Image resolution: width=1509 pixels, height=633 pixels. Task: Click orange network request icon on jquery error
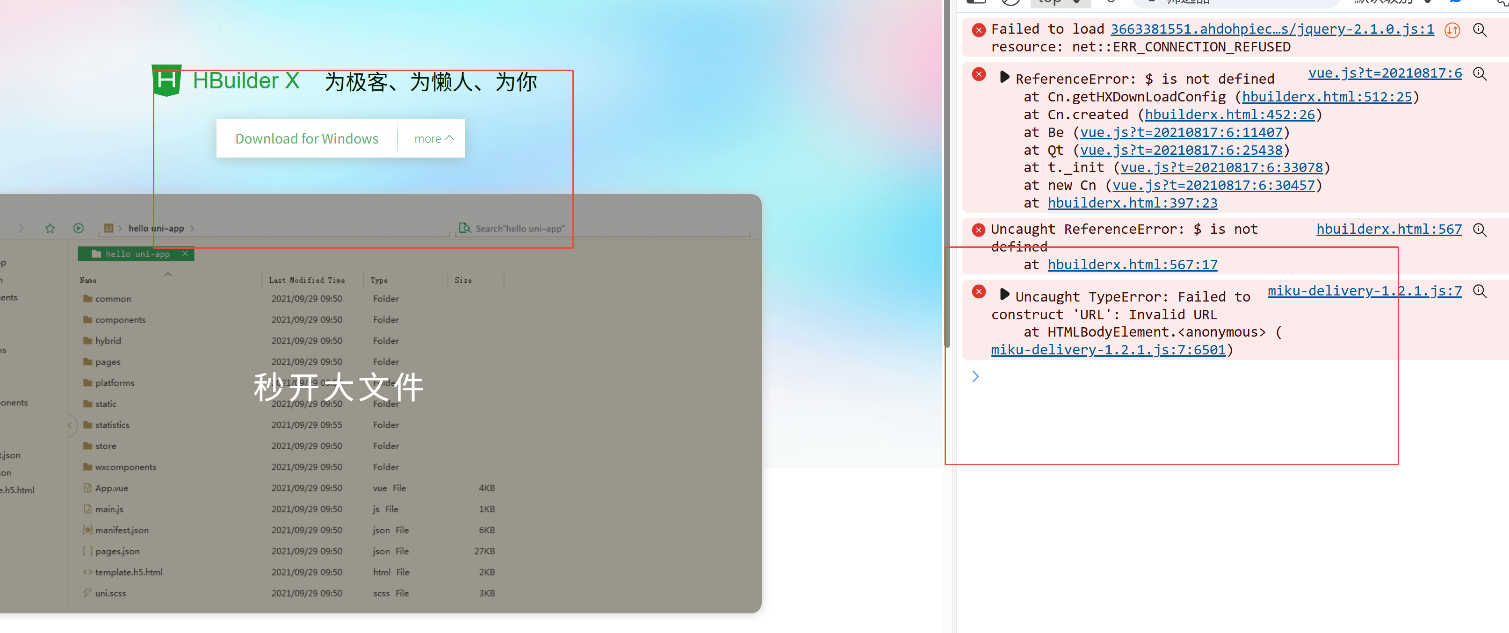[1452, 30]
